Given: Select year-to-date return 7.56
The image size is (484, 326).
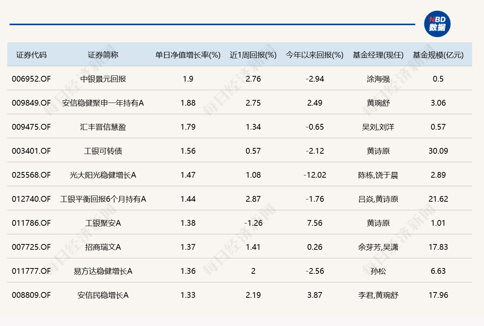Looking at the screenshot, I should point(315,223).
